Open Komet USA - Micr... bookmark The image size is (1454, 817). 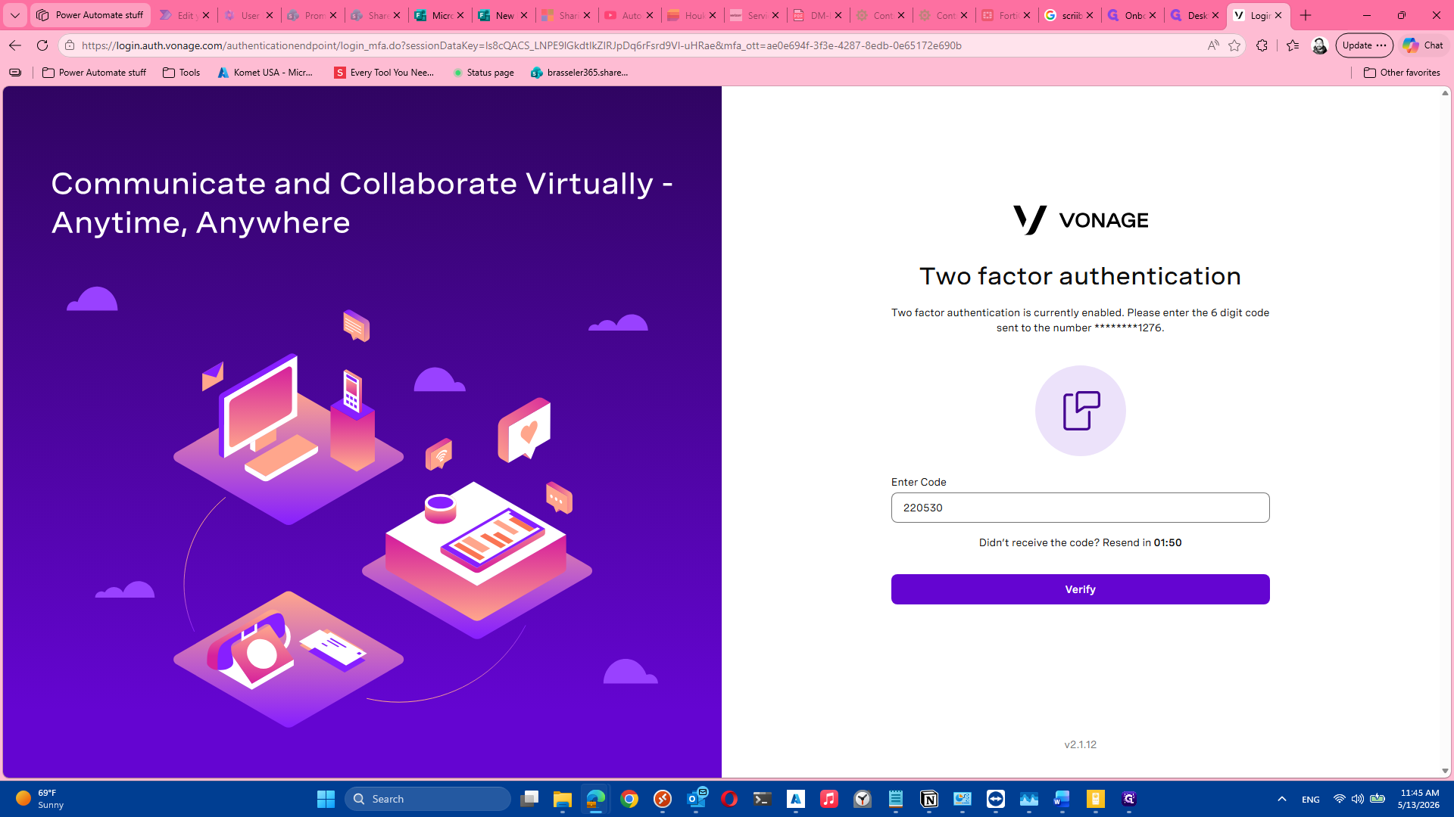(266, 73)
